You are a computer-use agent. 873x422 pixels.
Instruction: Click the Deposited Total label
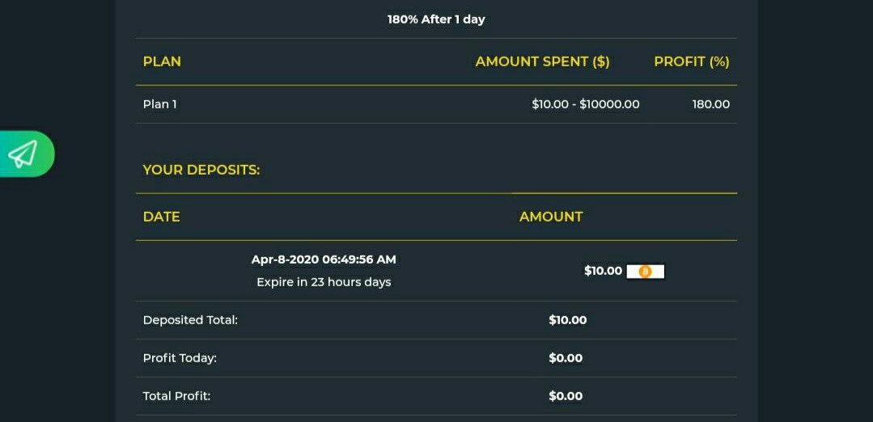tap(190, 320)
